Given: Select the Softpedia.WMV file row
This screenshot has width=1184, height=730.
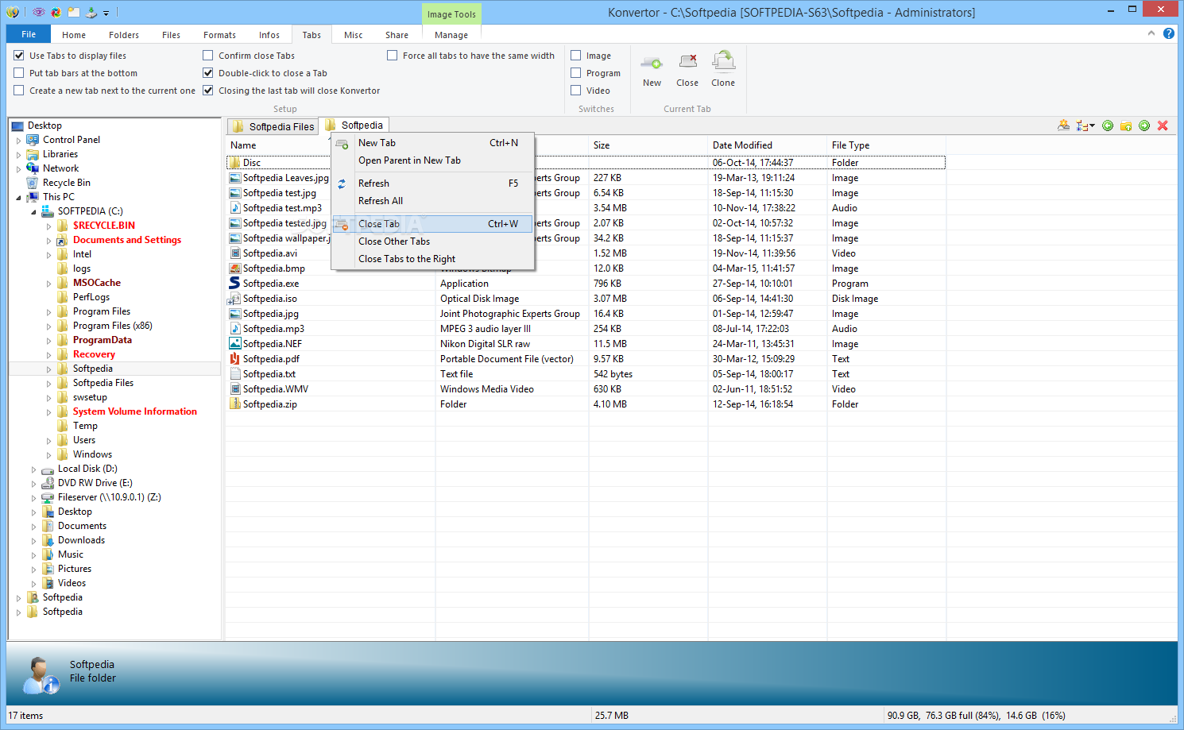Looking at the screenshot, I should click(586, 389).
